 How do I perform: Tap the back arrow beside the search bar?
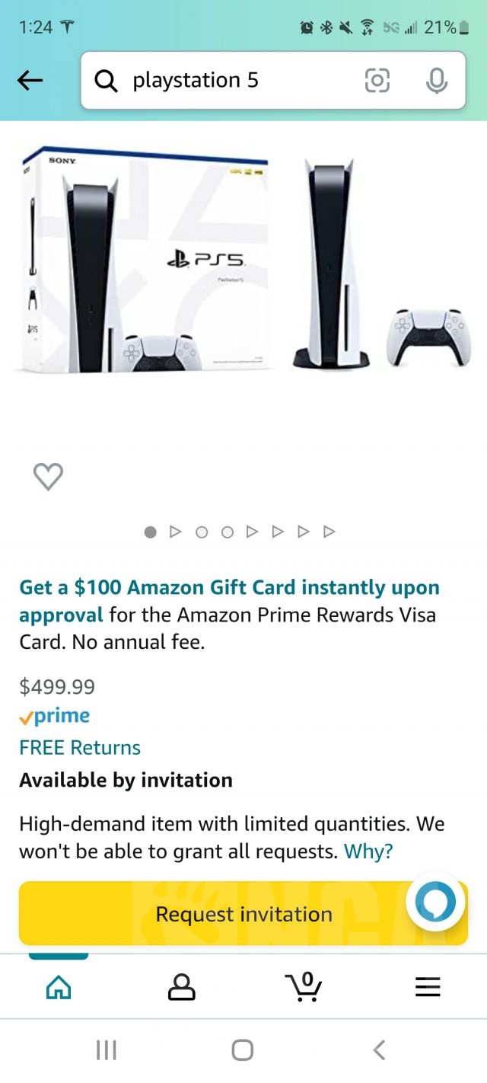coord(30,80)
